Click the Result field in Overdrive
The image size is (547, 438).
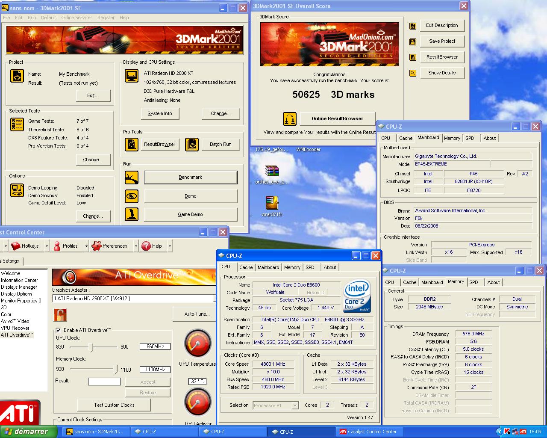[x=104, y=381]
